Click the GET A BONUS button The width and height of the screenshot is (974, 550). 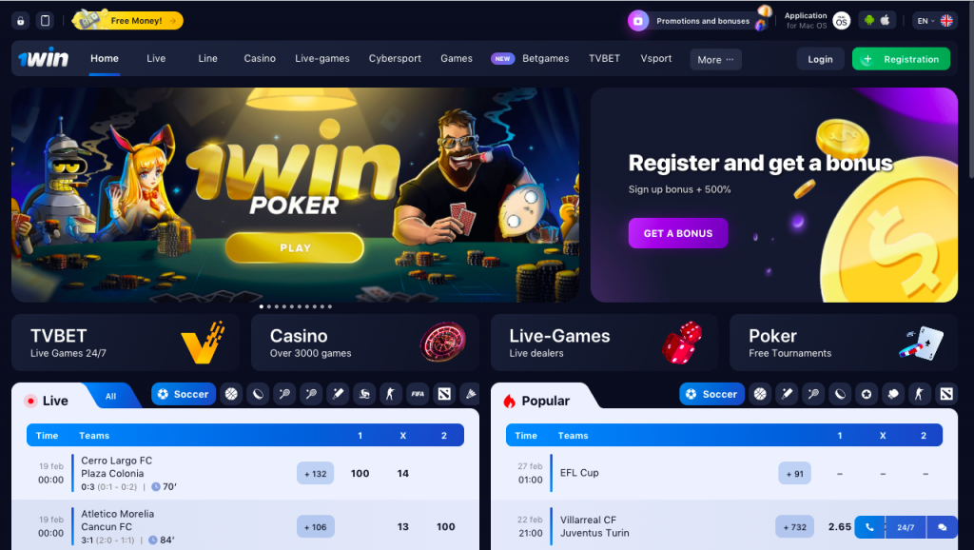(677, 233)
